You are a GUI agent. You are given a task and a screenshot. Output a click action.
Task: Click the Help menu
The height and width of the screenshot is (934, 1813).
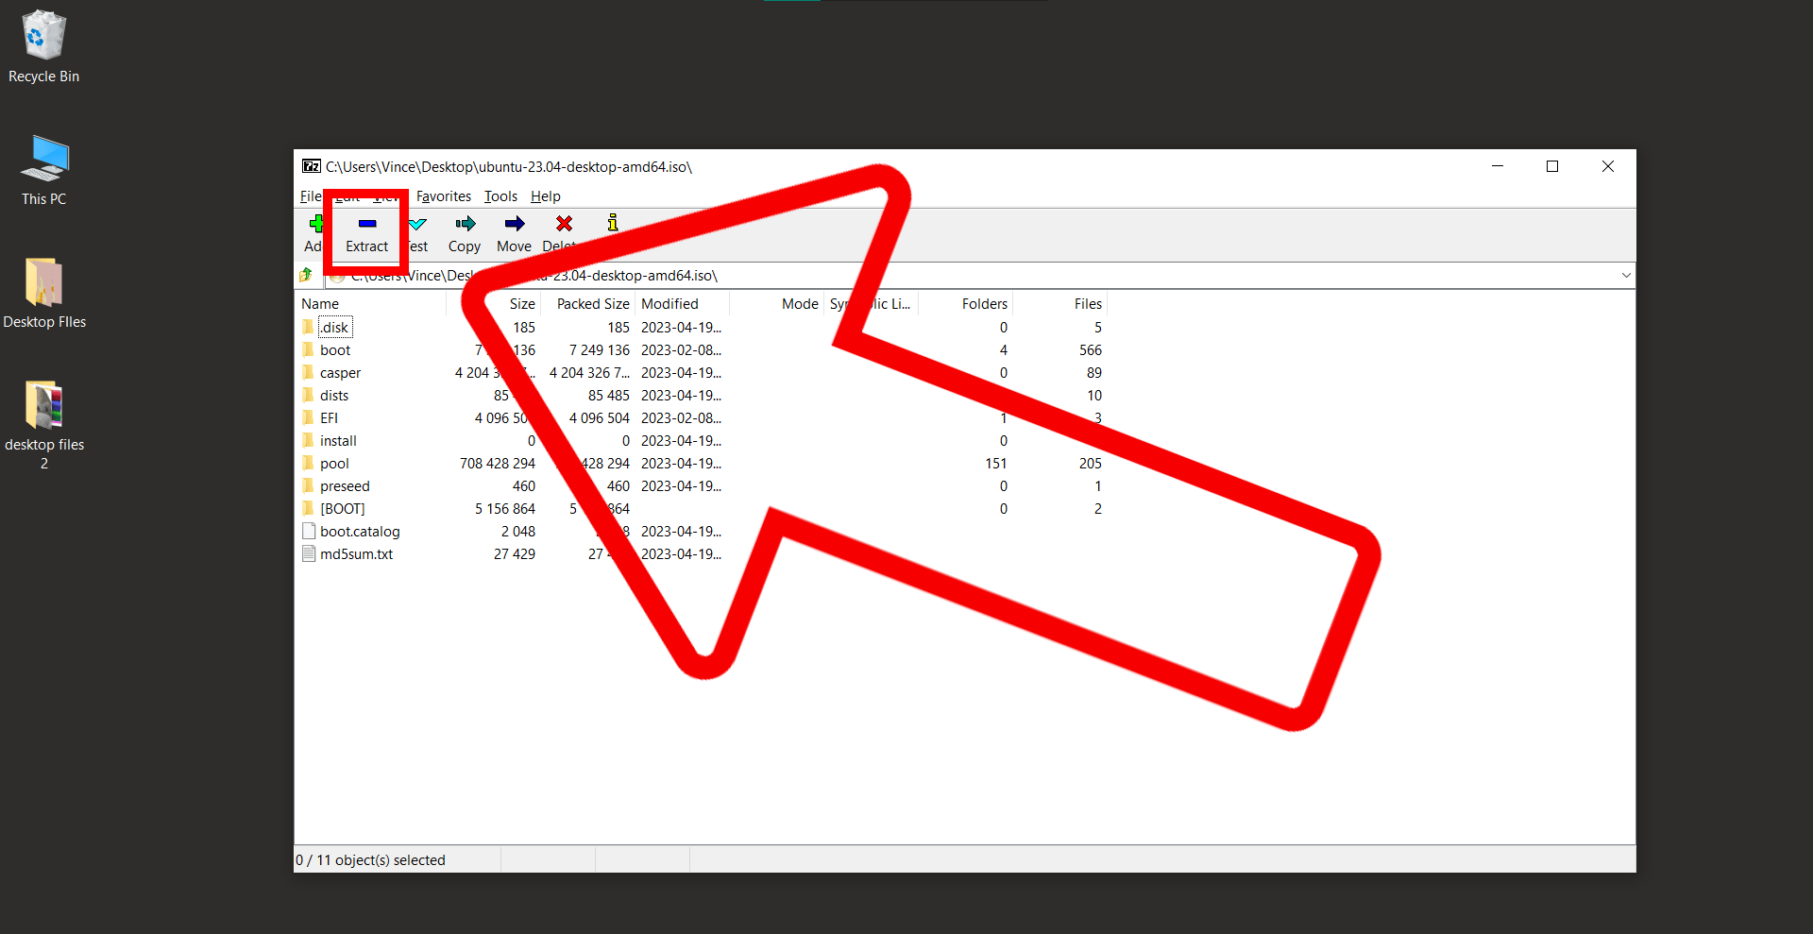coord(545,196)
